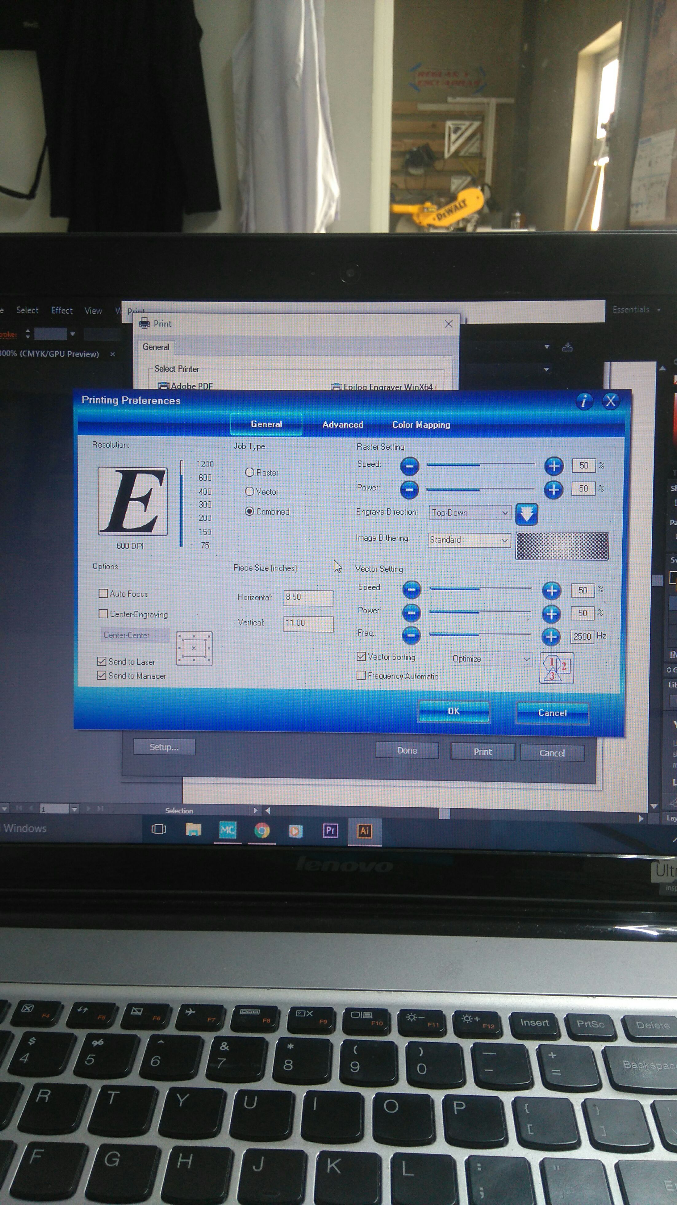This screenshot has width=677, height=1205.
Task: Decrease Vector Power with minus button
Action: point(411,612)
